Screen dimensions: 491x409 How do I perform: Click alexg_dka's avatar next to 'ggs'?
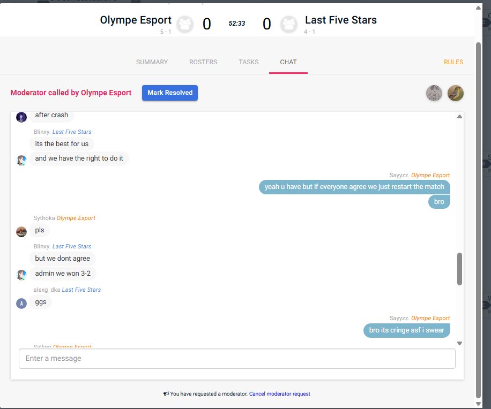point(21,304)
